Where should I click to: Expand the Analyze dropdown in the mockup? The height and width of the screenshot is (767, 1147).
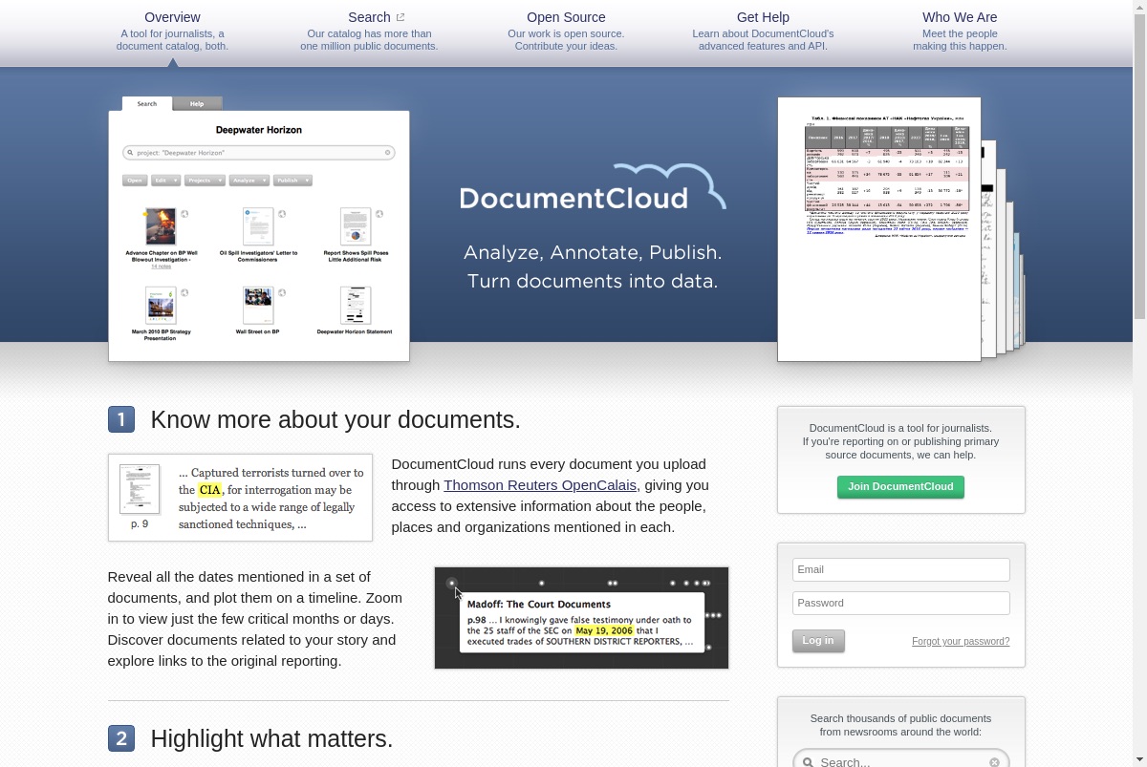coord(249,181)
